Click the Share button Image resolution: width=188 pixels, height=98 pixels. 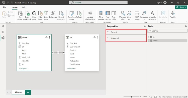coord(181,7)
